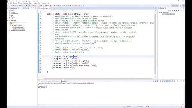Open the Display Selected Console dropdown
Image resolution: width=192 pixels, height=108 pixels.
[176, 81]
